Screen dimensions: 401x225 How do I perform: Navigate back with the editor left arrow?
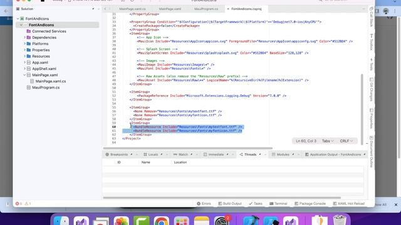[105, 9]
